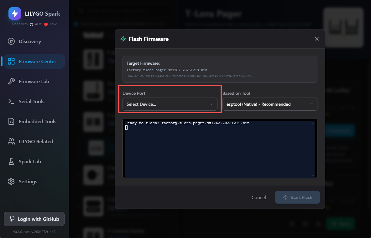Viewport: 371px width, 238px height.
Task: Click the Select Device chevron arrow
Action: [x=211, y=104]
